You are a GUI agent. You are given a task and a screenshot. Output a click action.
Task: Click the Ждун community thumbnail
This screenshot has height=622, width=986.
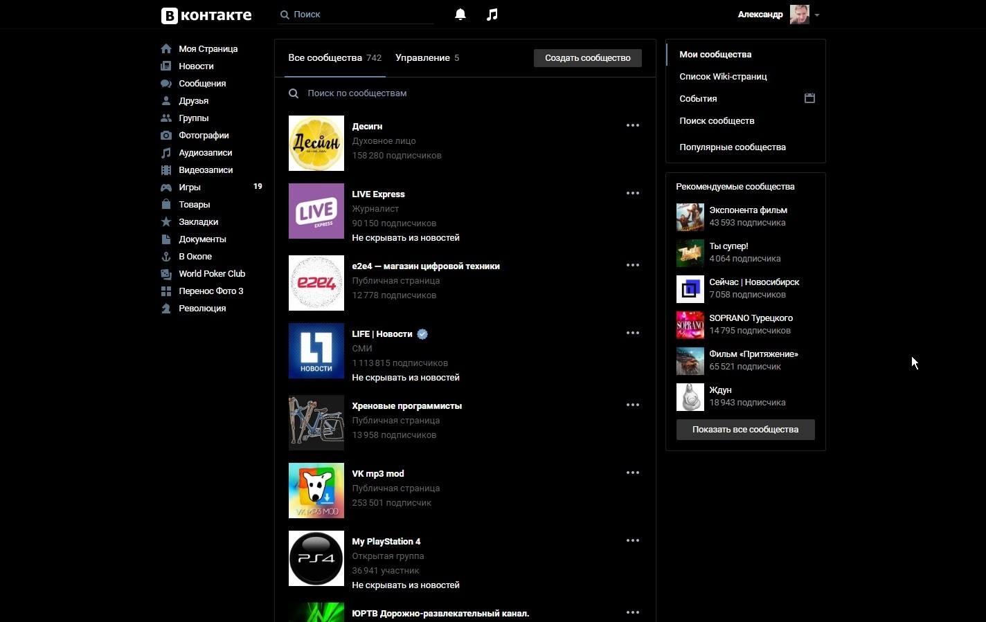tap(690, 397)
